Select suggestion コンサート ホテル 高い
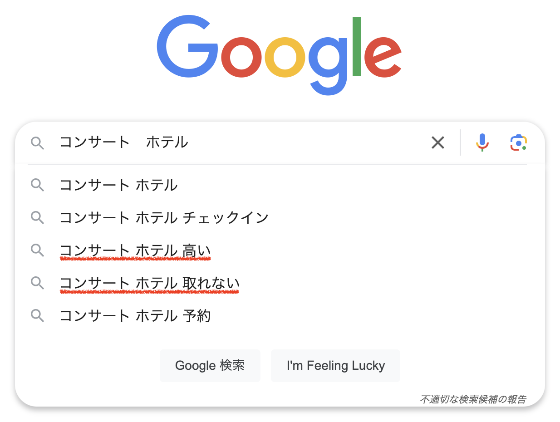560x422 pixels. (x=135, y=250)
